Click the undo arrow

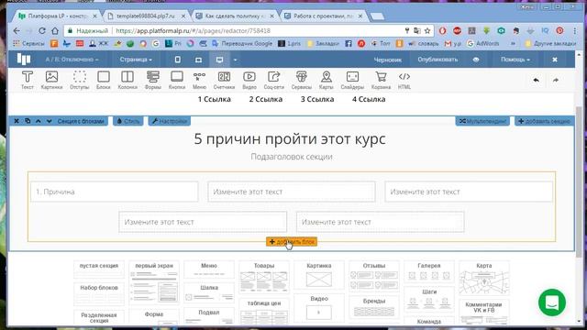click(536, 80)
